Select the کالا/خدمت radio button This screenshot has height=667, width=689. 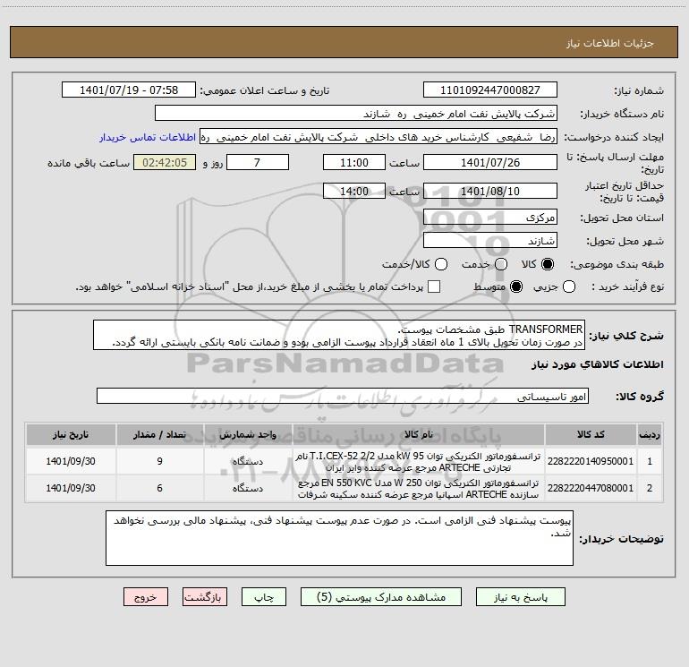point(441,264)
